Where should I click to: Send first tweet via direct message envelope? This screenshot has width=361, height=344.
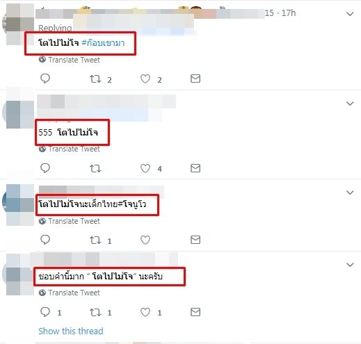pyautogui.click(x=195, y=79)
